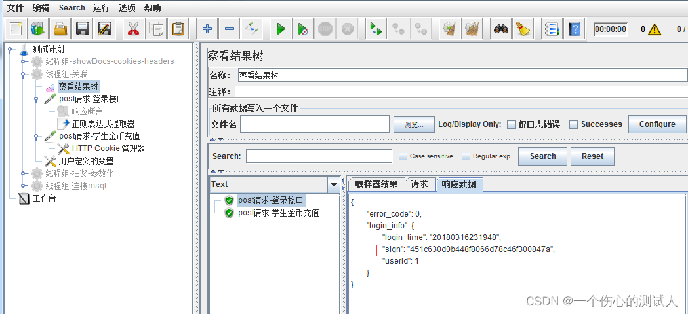Open the 运行 menu

tap(102, 8)
